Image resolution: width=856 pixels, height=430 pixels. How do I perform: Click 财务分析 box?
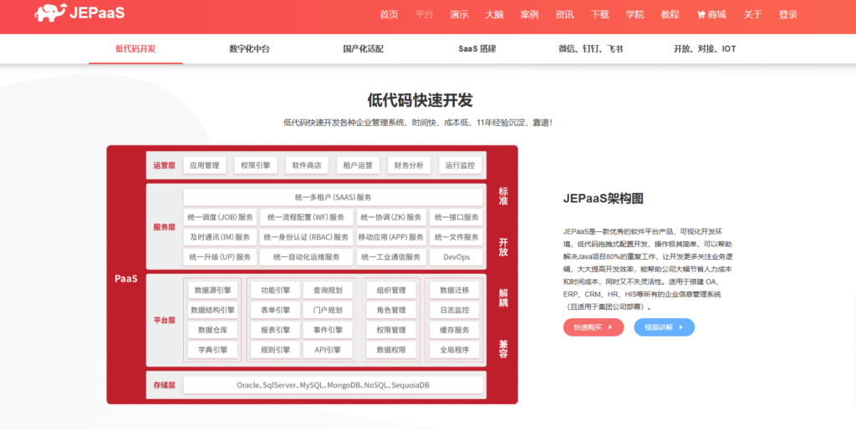409,165
